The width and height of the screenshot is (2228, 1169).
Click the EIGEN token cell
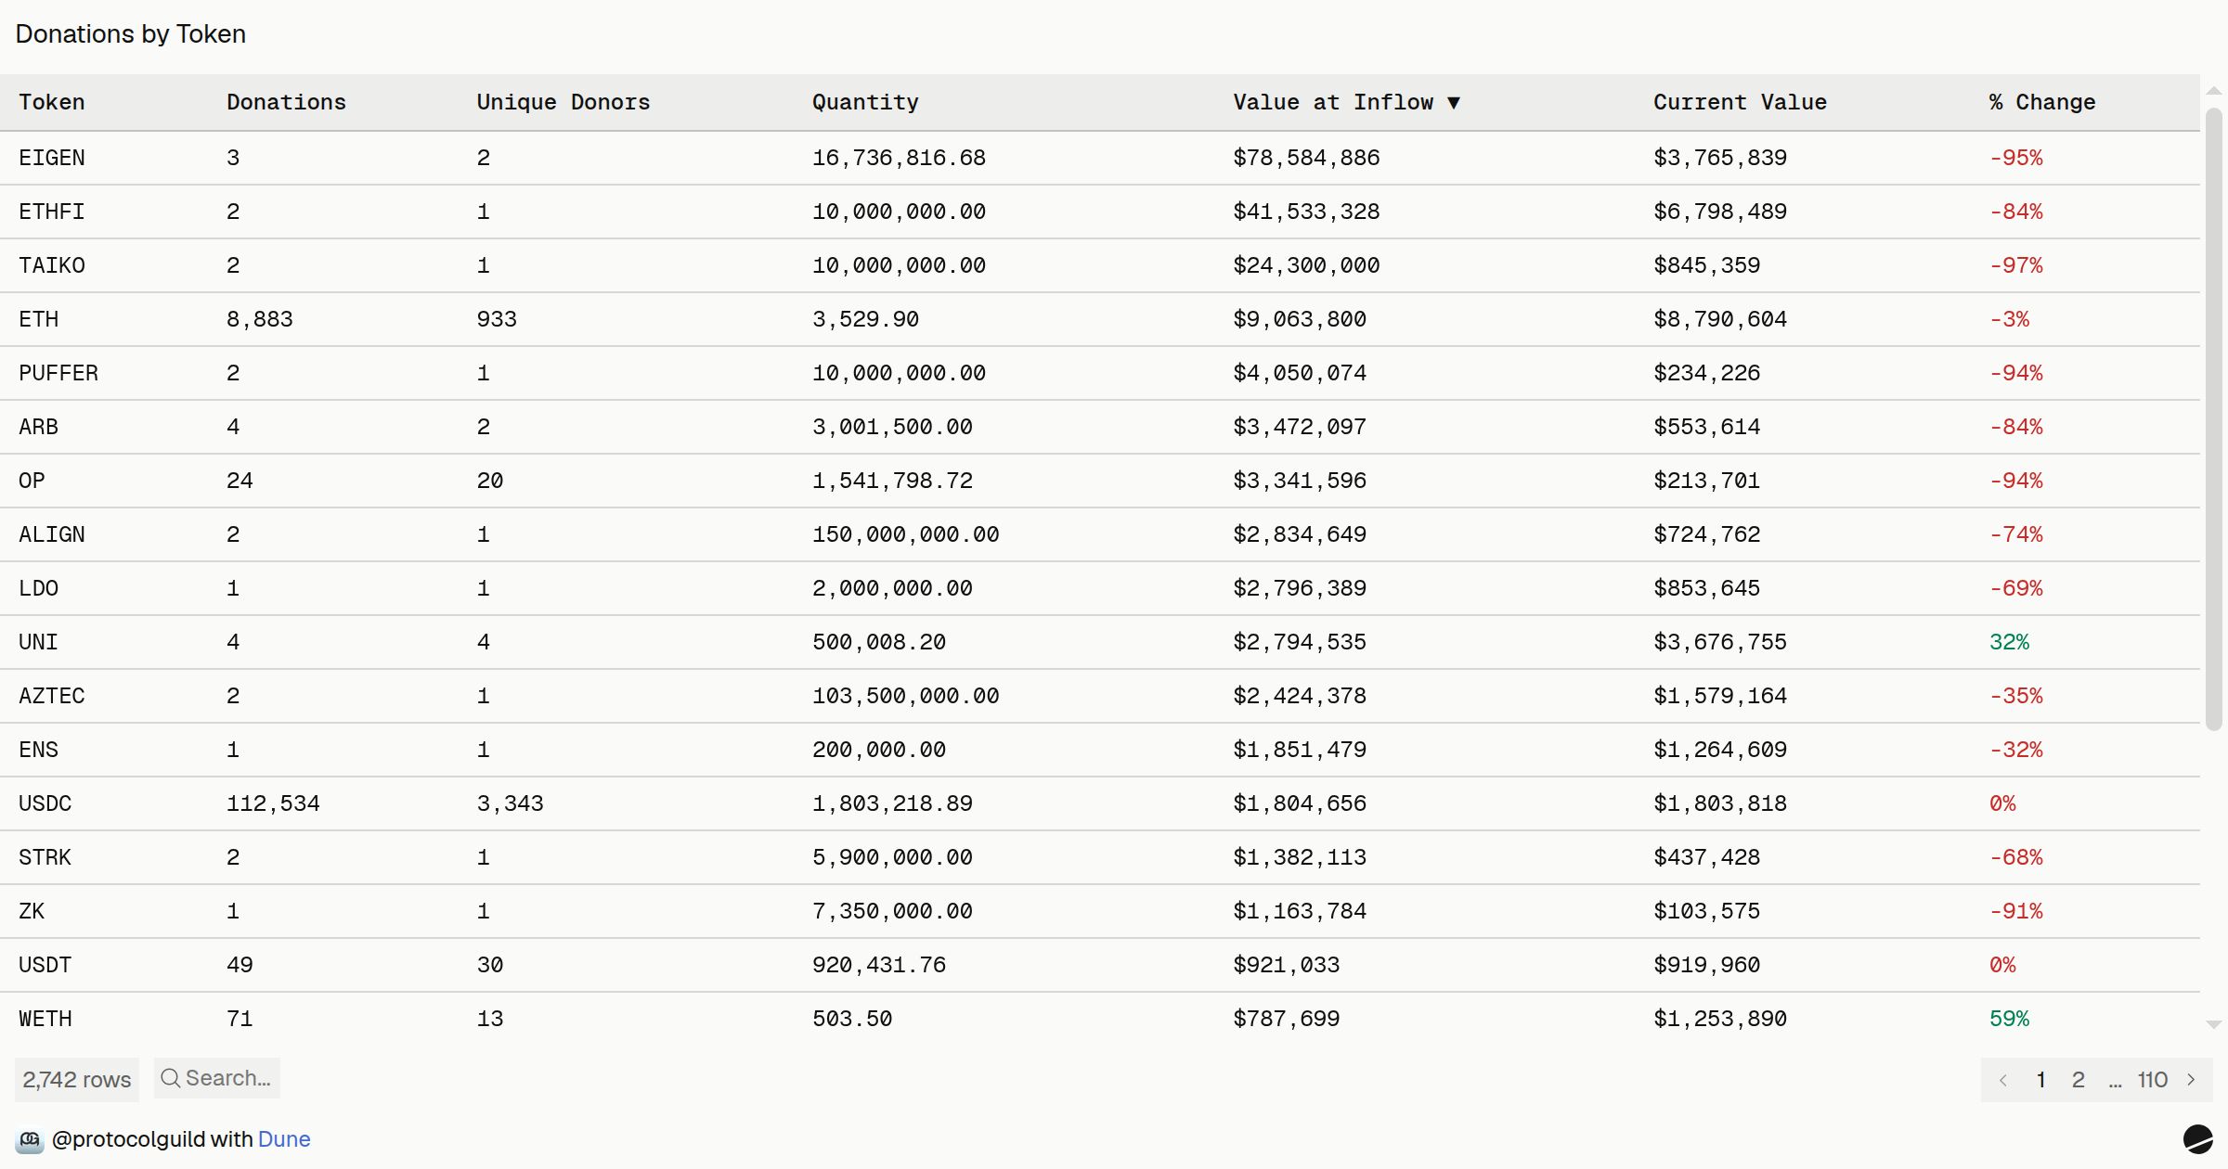[x=52, y=158]
